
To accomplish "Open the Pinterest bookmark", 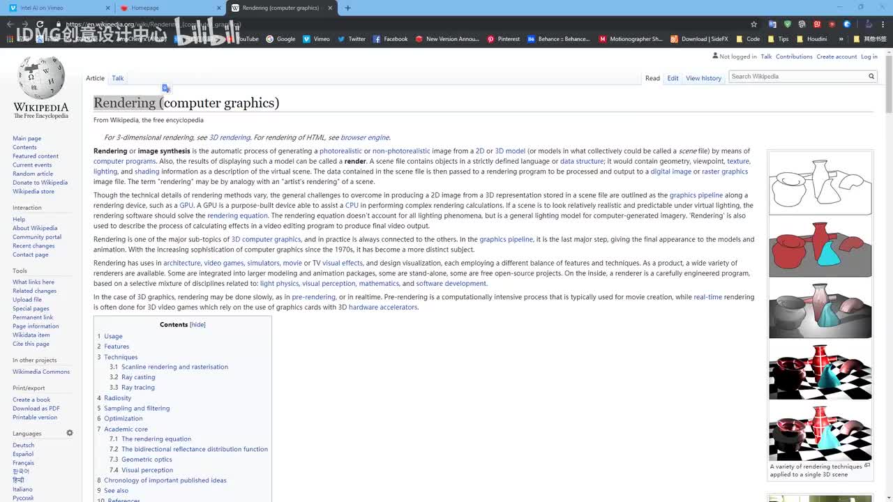I will [x=504, y=39].
